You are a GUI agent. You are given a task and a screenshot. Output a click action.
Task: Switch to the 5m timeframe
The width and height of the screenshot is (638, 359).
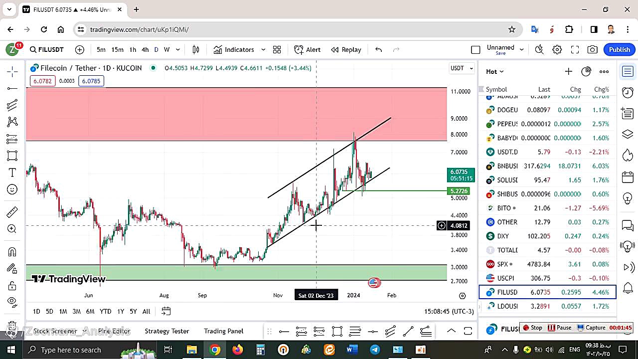click(x=101, y=49)
